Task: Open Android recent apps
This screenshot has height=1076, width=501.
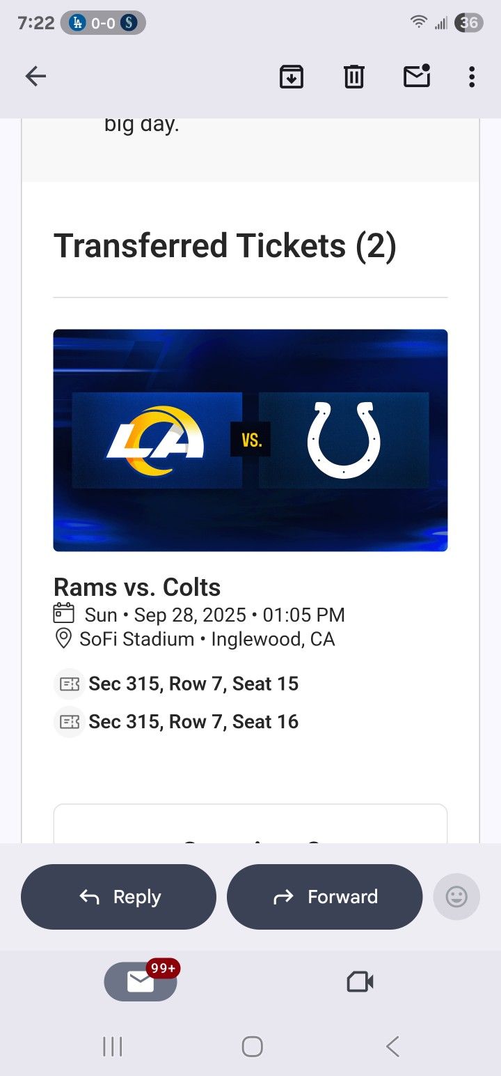Action: (x=113, y=1046)
